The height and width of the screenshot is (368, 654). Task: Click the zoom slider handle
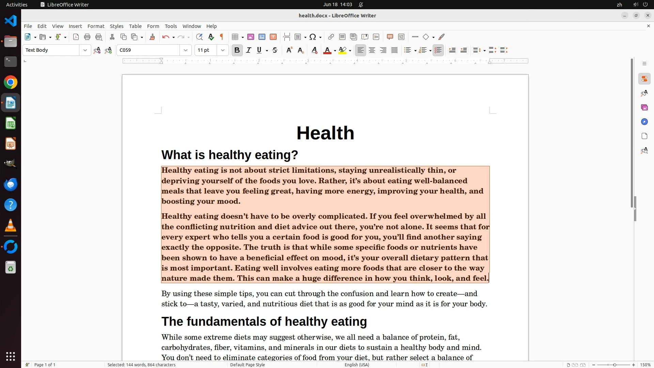pos(614,365)
